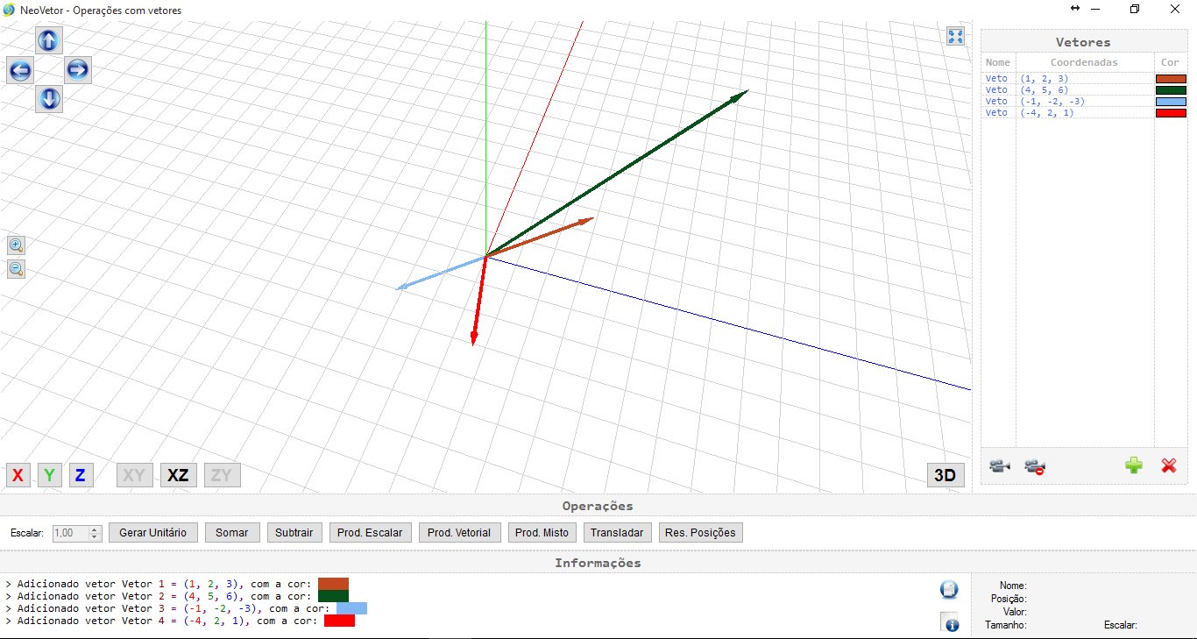
Task: Click the Vetores panel title
Action: [x=1083, y=42]
